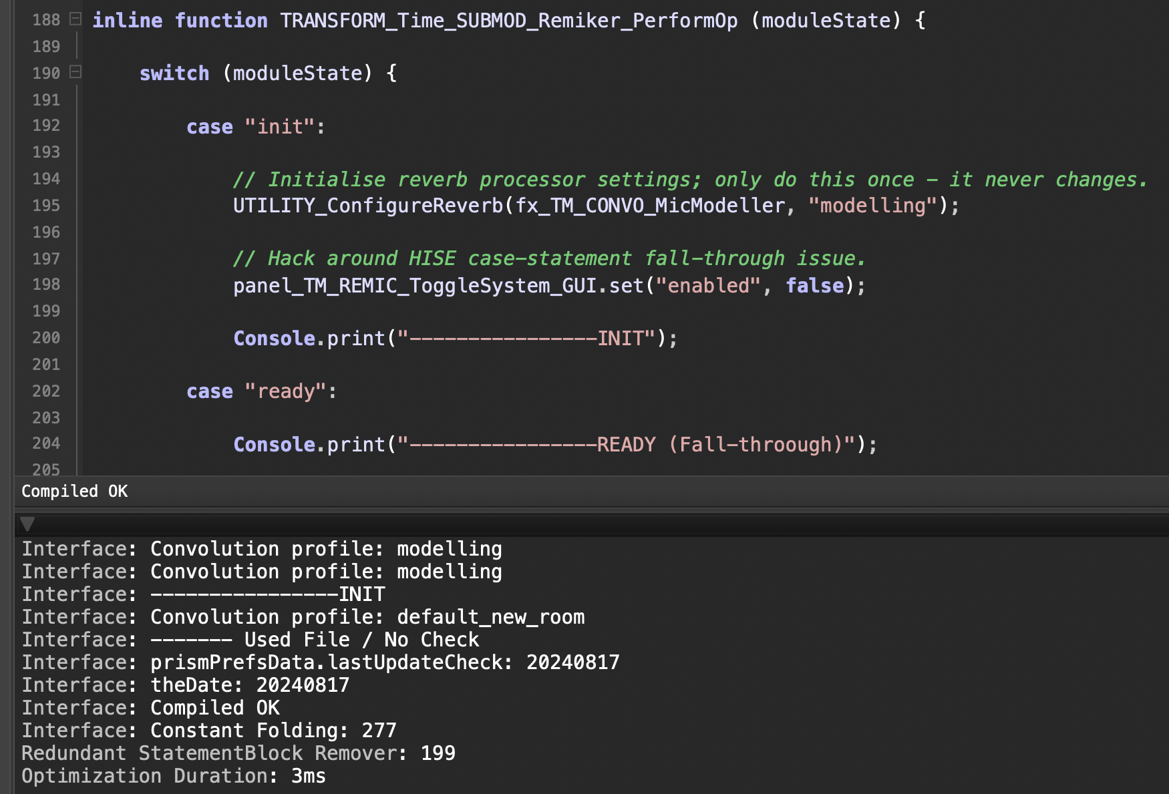This screenshot has height=794, width=1169.
Task: Click line number 198 in the gutter
Action: pos(46,284)
